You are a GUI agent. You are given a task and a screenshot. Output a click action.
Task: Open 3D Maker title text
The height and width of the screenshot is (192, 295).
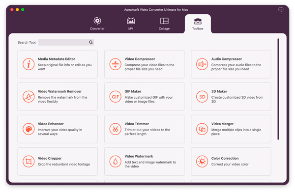[219, 91]
